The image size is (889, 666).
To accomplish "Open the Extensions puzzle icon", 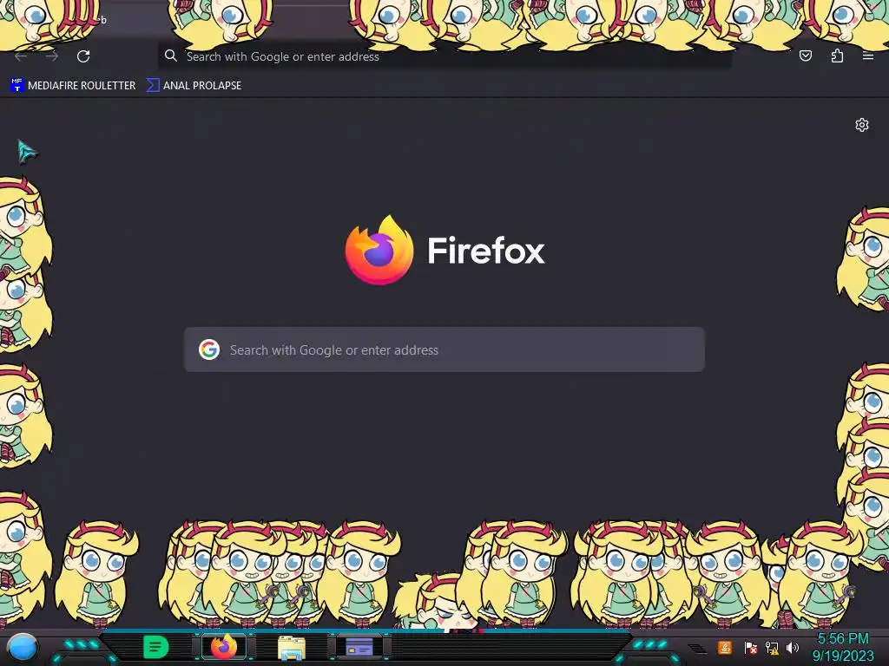I will (x=837, y=55).
